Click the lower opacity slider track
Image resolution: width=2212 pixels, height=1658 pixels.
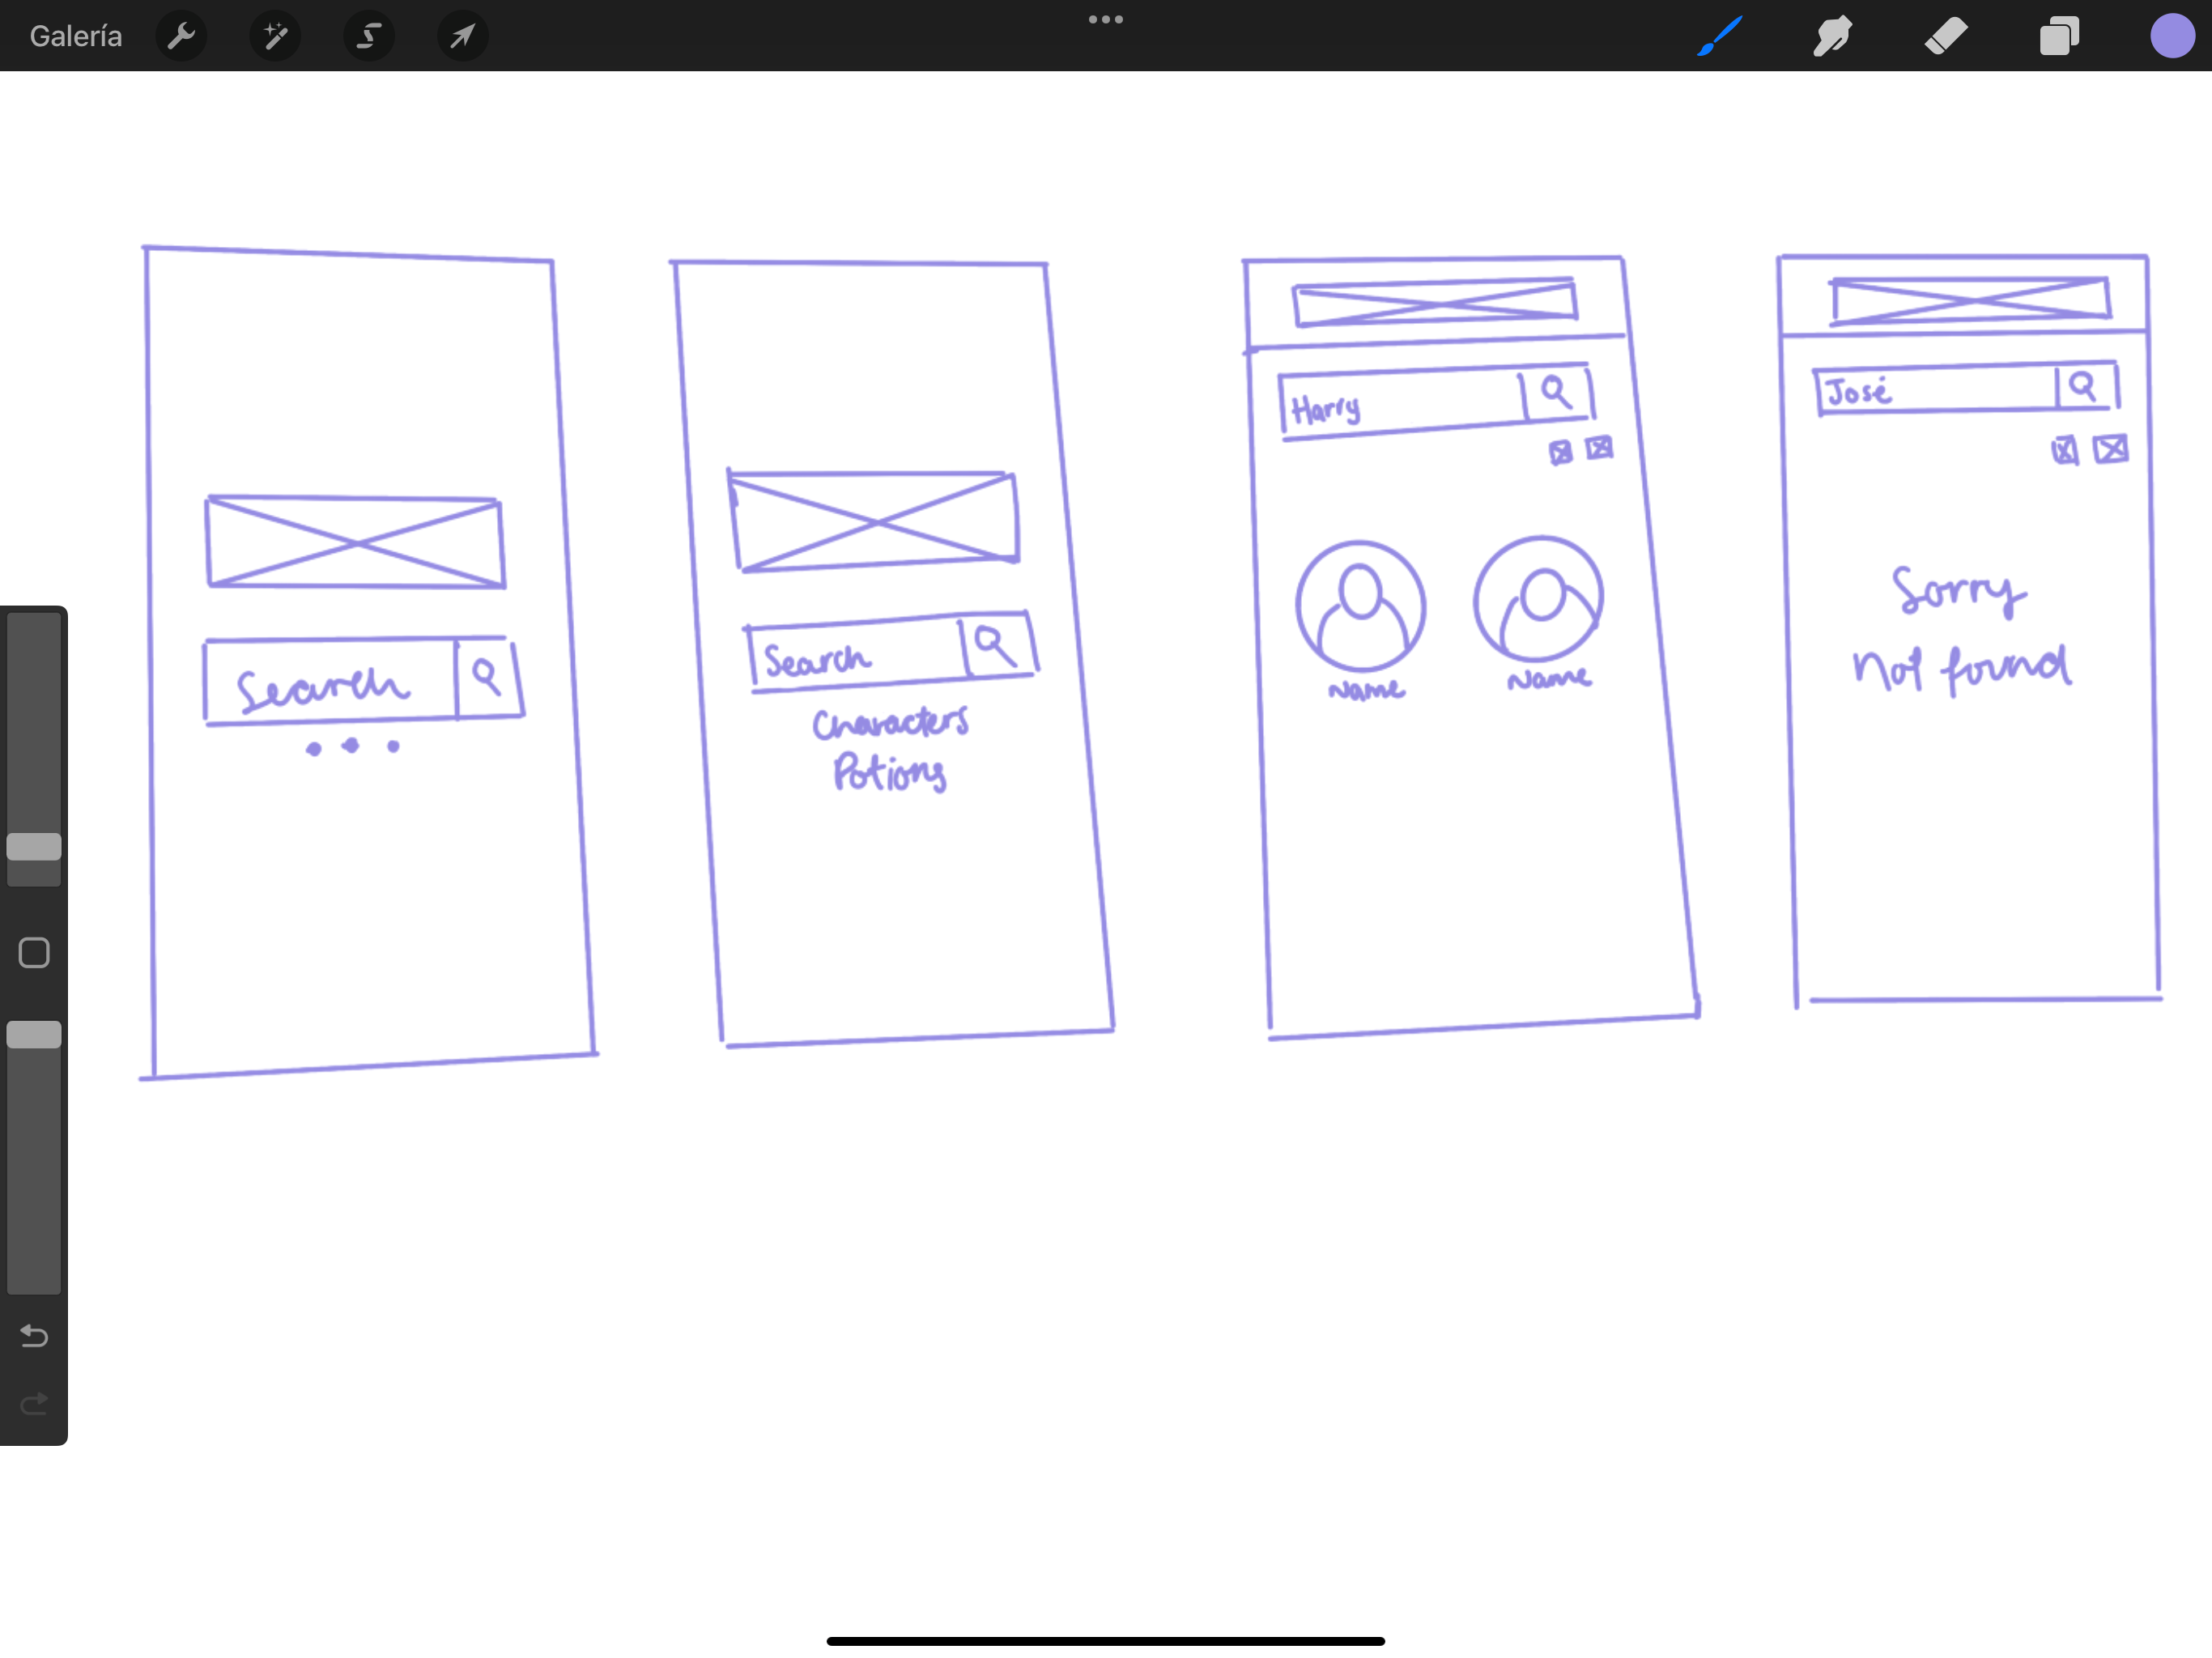pyautogui.click(x=34, y=1170)
